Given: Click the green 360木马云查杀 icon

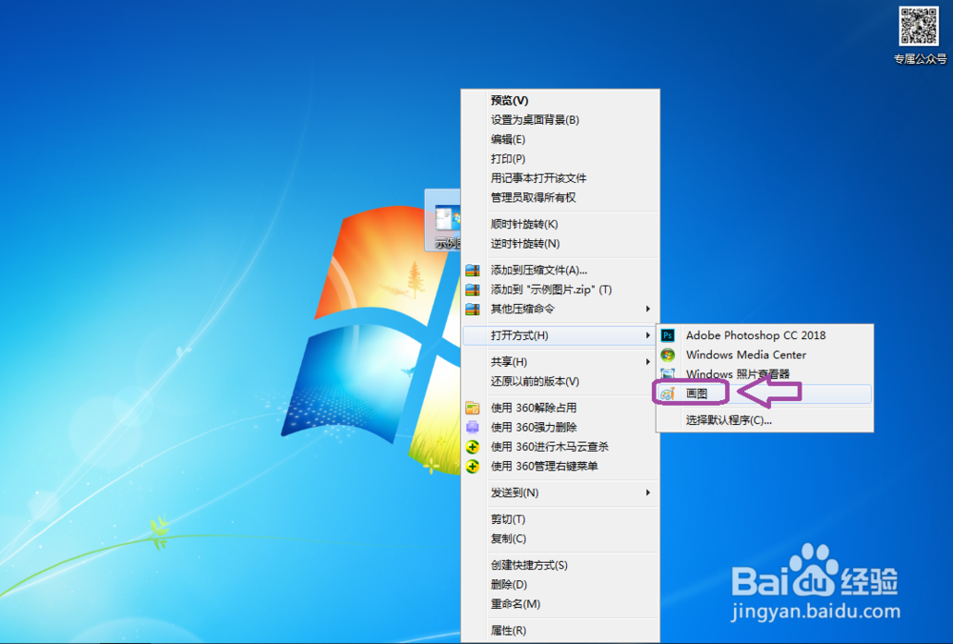Looking at the screenshot, I should click(x=473, y=447).
